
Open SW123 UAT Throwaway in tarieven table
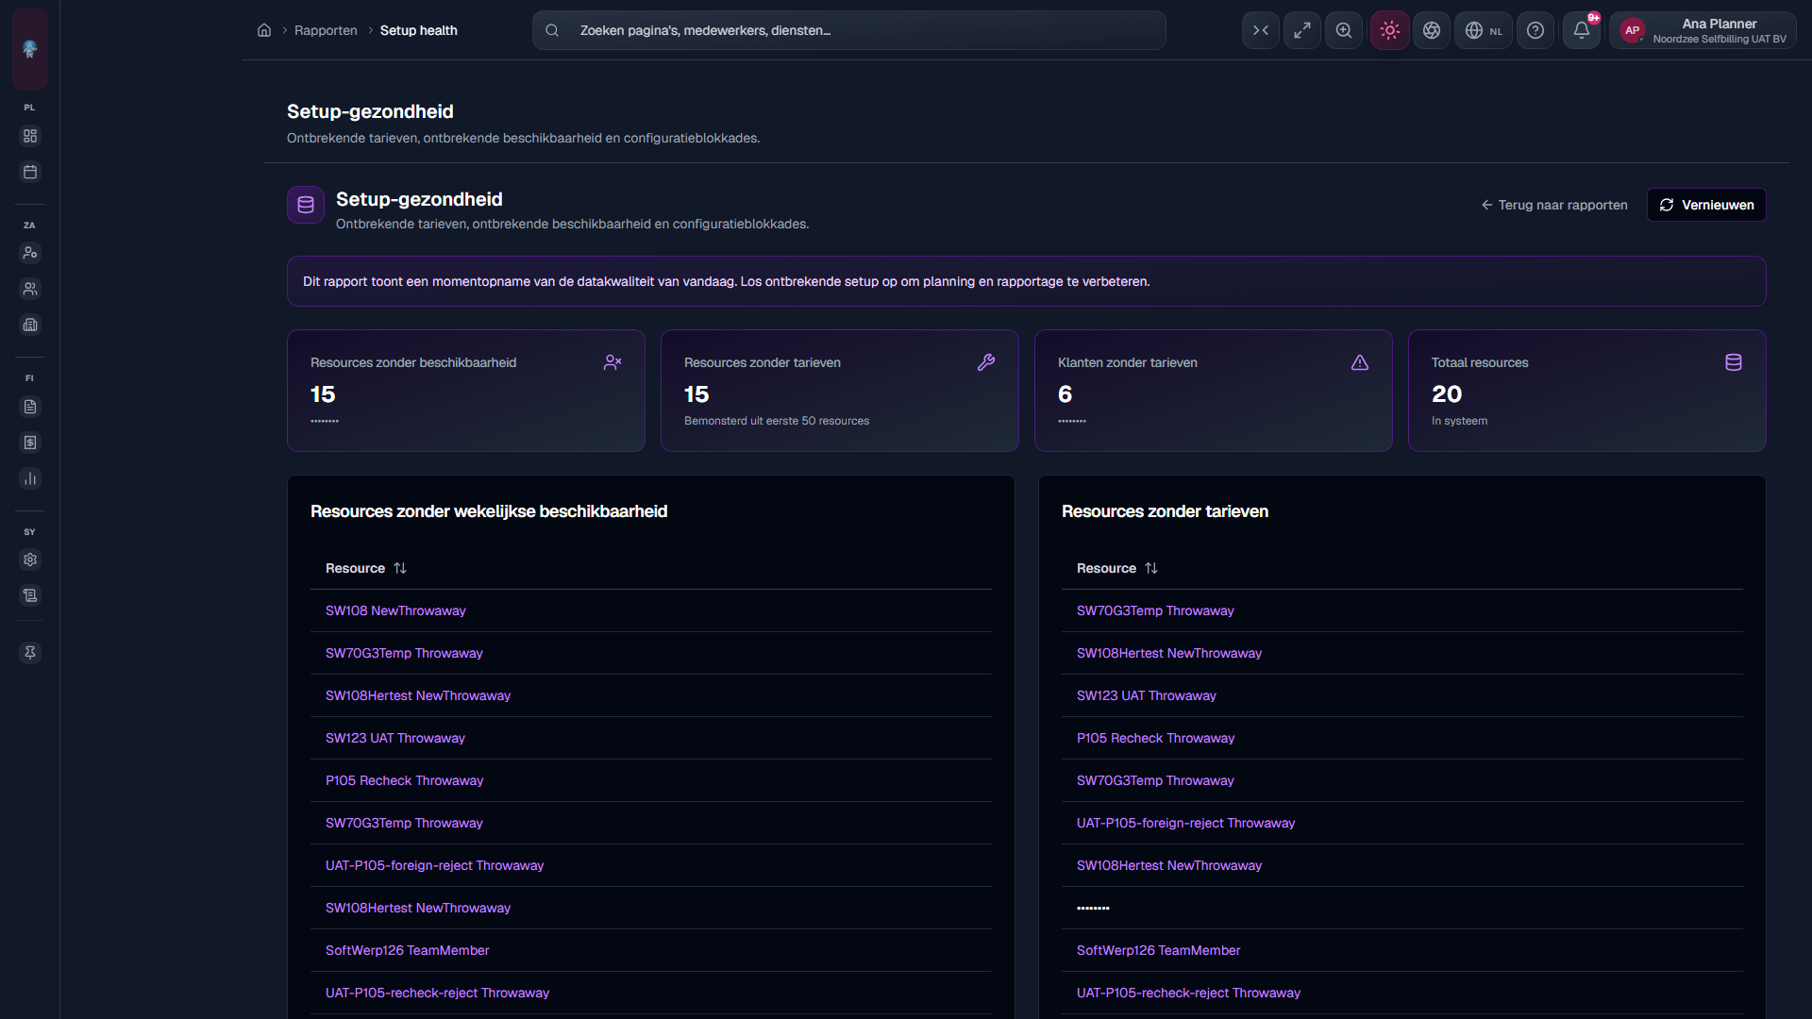1147,695
